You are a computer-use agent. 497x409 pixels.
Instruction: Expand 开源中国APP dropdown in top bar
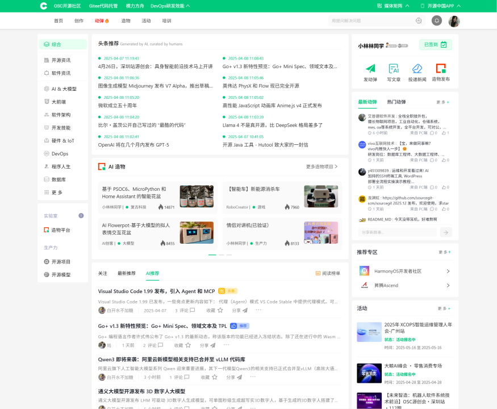tap(440, 6)
